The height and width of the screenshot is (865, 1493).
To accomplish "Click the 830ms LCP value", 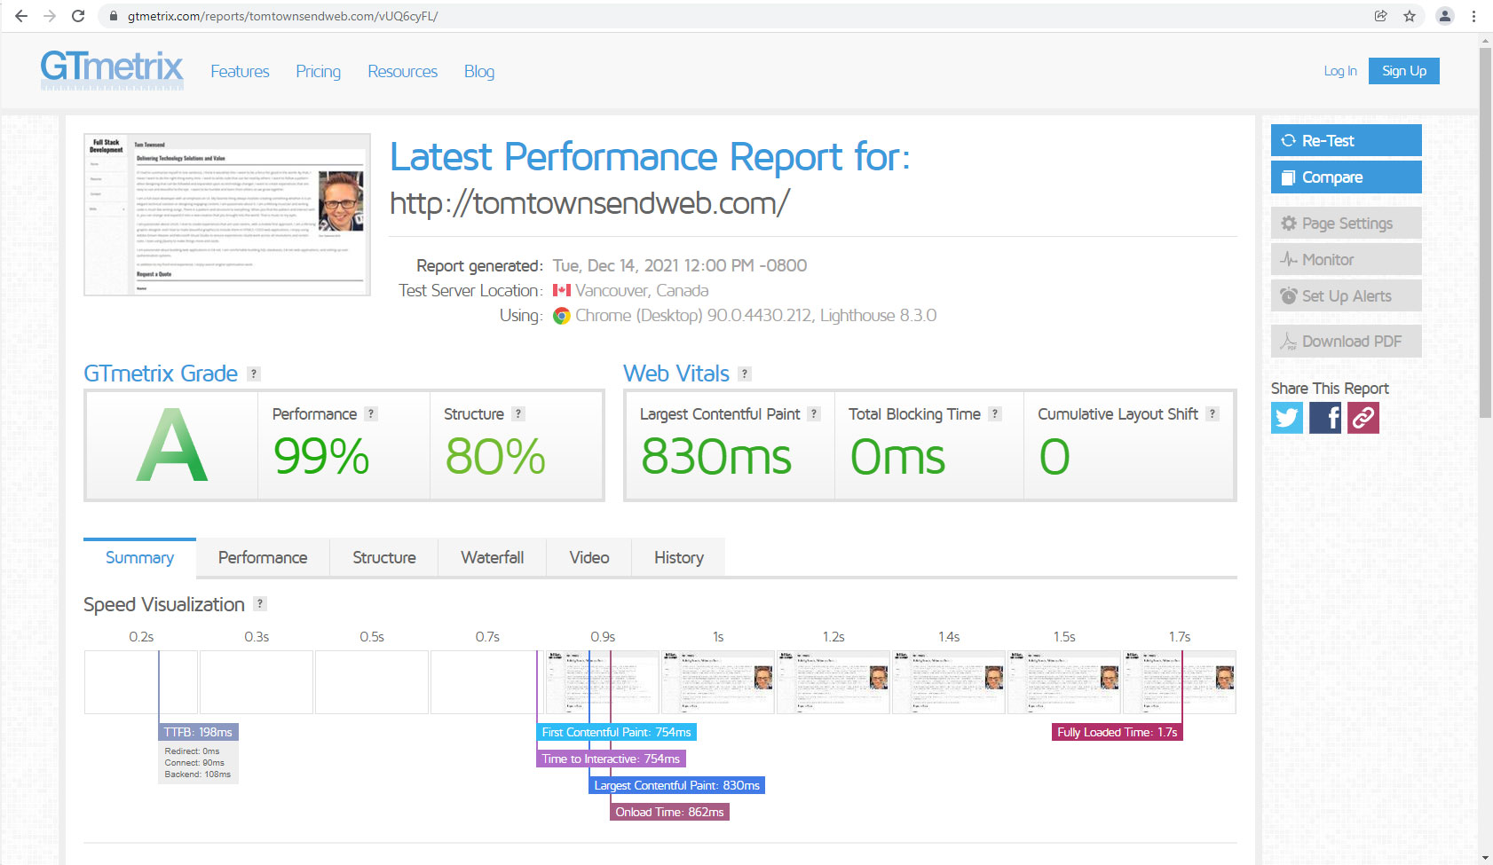I will click(716, 457).
